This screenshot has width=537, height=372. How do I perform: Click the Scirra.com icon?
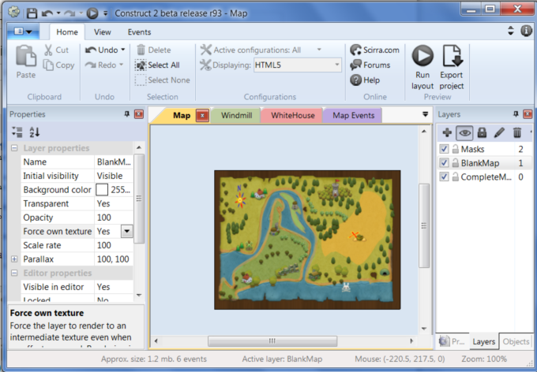(356, 50)
